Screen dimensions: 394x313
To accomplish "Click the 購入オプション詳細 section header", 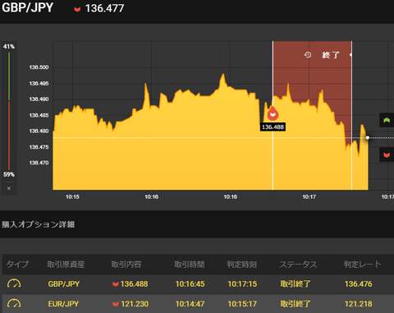I will click(39, 224).
